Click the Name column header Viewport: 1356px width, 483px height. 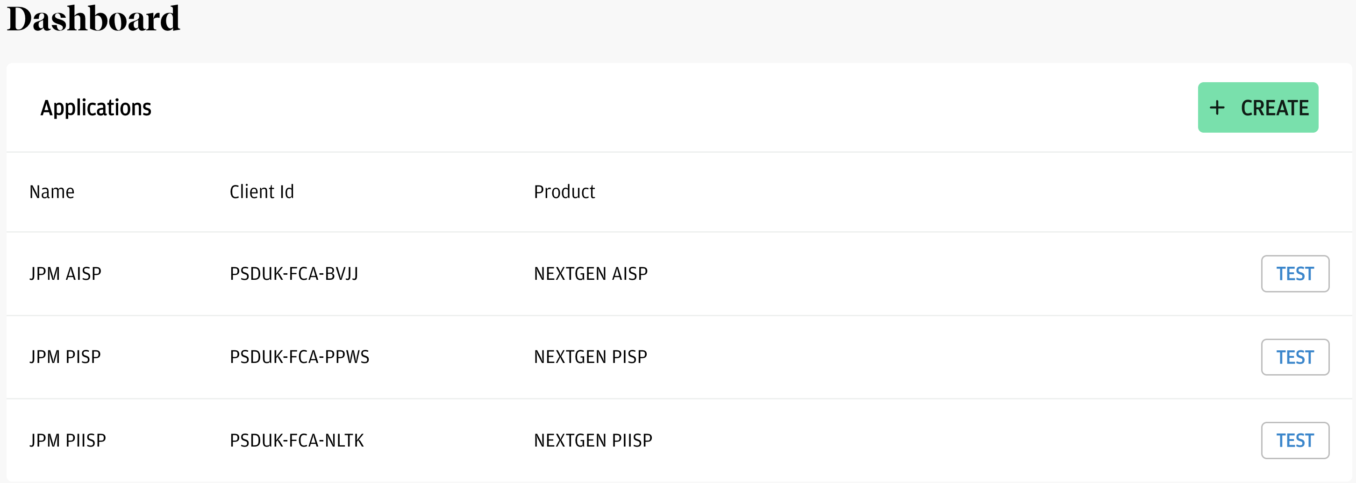(x=51, y=192)
